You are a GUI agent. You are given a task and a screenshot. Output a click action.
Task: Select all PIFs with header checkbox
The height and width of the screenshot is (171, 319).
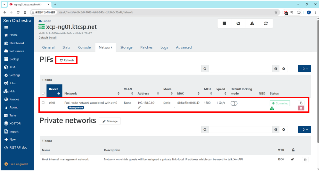click(43, 93)
